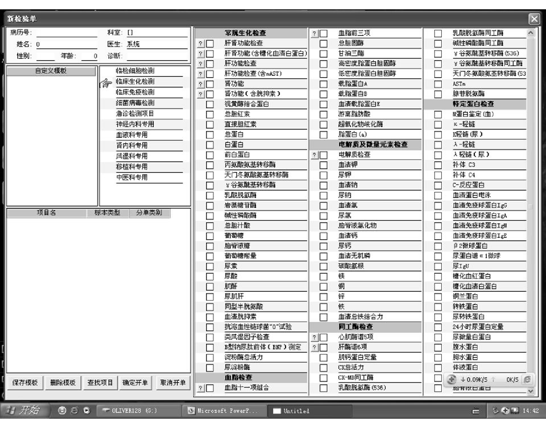Check the 白蛋白 test box
Screen dimensions: 546x428
210,145
